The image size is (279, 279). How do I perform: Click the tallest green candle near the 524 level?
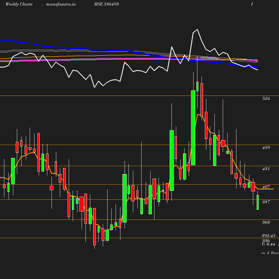point(193,128)
